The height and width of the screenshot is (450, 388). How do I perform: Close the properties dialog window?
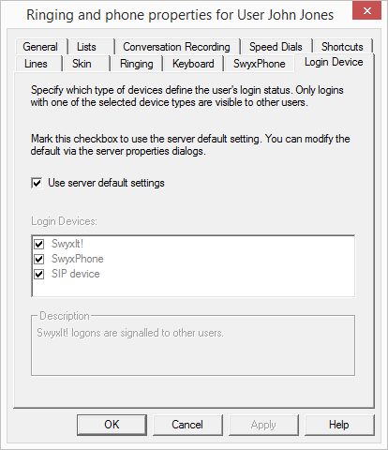(367, 10)
